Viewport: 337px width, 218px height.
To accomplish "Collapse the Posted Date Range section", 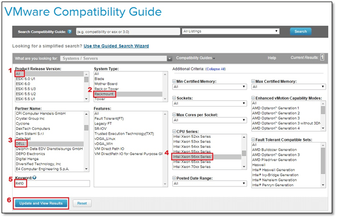I will tap(174, 178).
